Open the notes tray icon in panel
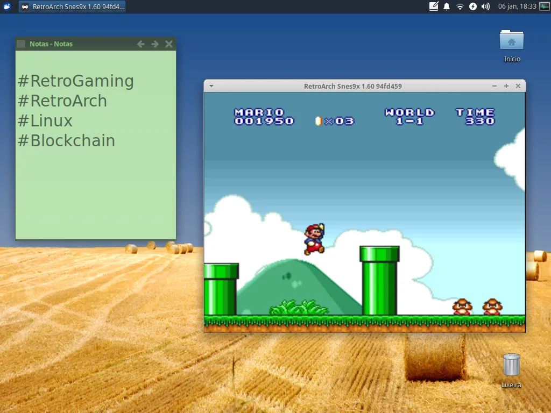Screen dimensions: 551x413 (434, 6)
